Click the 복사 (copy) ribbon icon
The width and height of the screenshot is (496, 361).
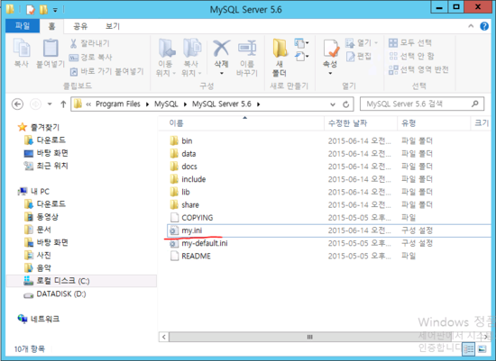22,53
